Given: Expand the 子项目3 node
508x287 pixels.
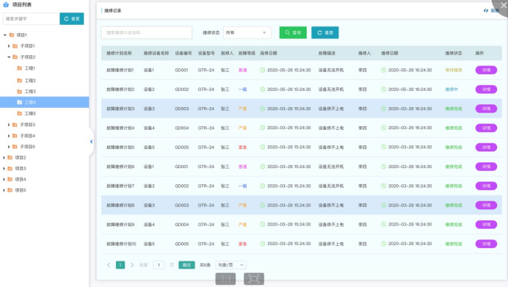Looking at the screenshot, I should 9,125.
